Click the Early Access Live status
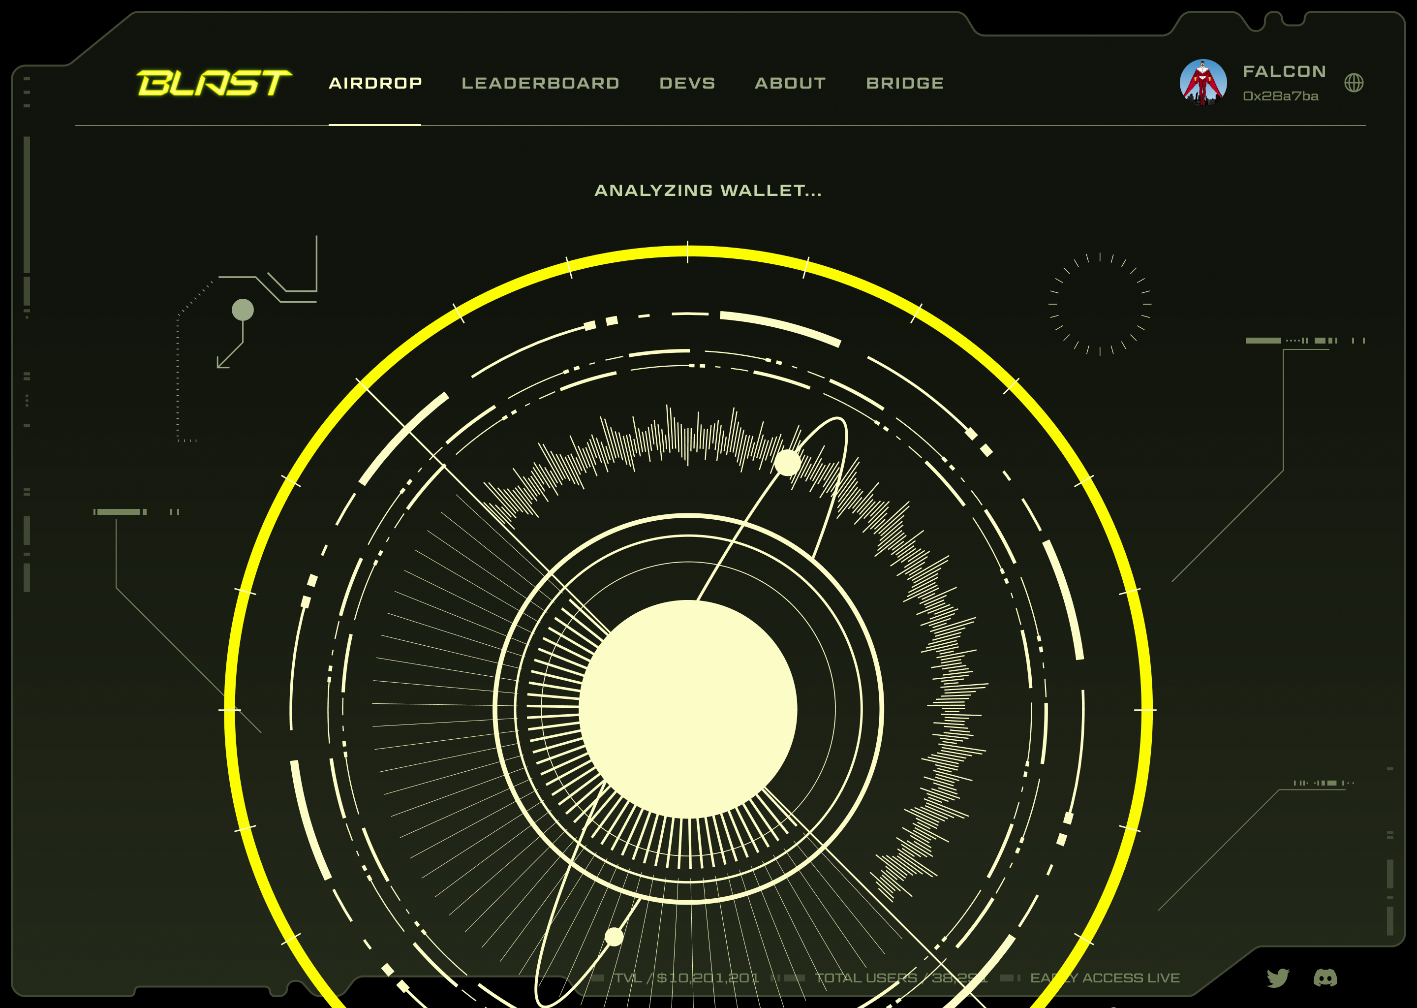Screen dimensions: 1417x1008 [x=1105, y=977]
